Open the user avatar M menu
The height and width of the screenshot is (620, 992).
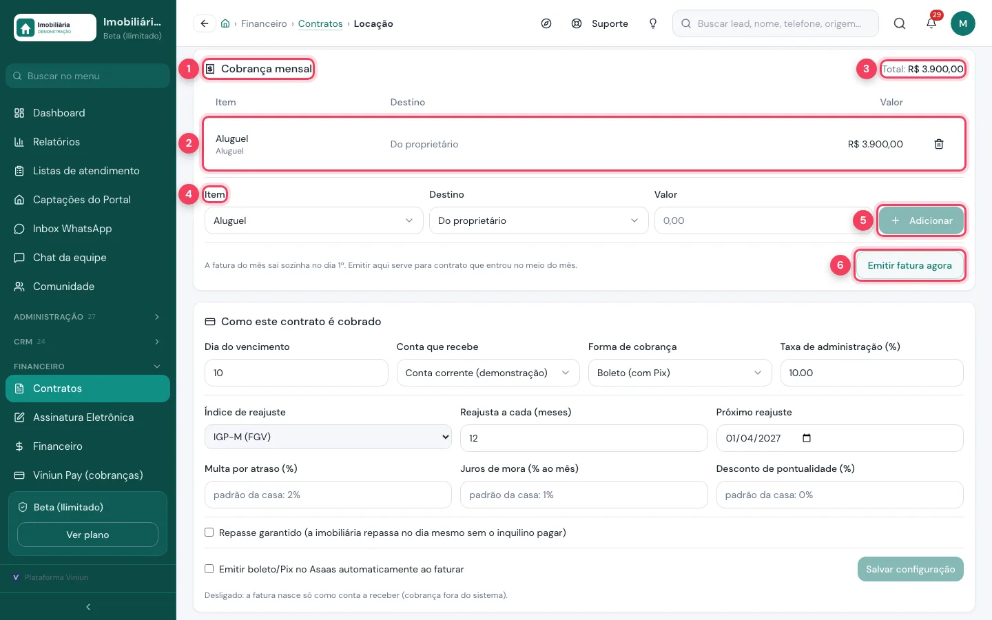tap(963, 23)
